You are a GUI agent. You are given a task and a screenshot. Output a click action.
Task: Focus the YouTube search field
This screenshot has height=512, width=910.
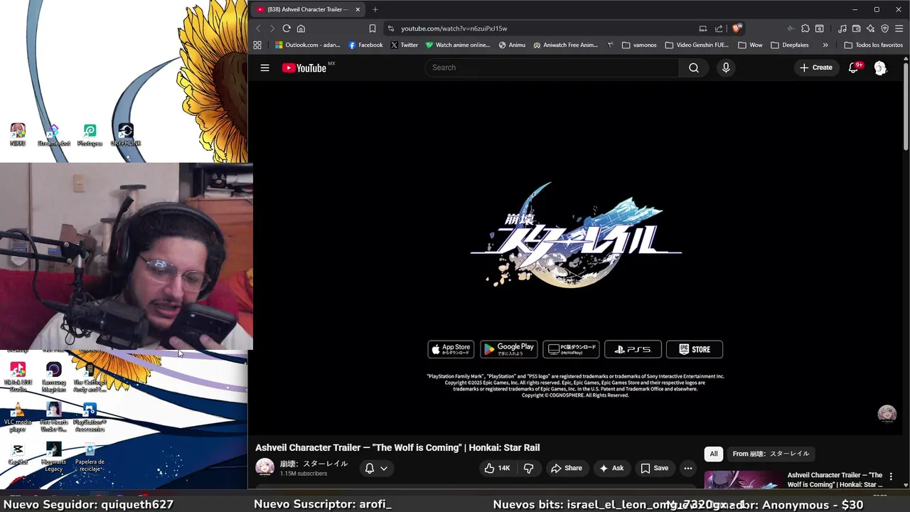point(552,68)
